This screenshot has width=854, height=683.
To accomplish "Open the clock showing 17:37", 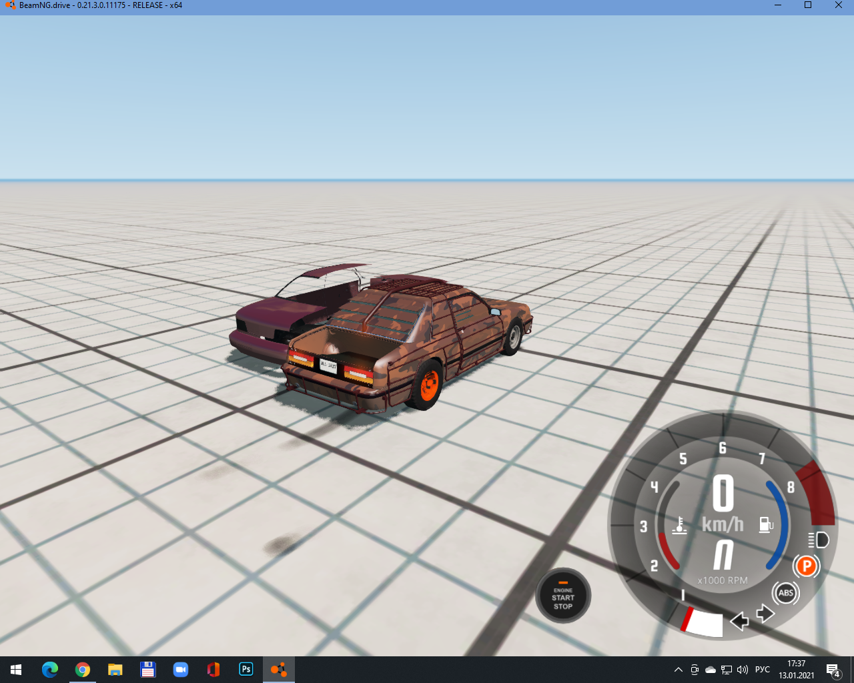I will pos(797,670).
